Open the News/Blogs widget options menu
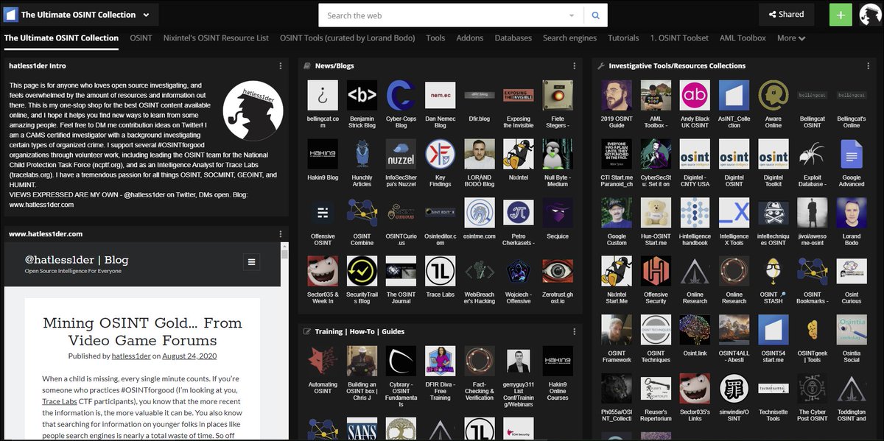Image resolution: width=884 pixels, height=441 pixels. coord(573,66)
